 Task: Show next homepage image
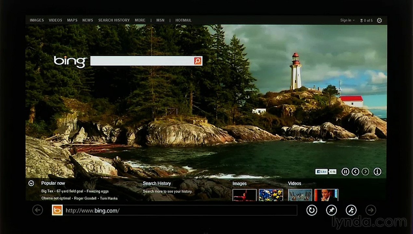(x=366, y=172)
